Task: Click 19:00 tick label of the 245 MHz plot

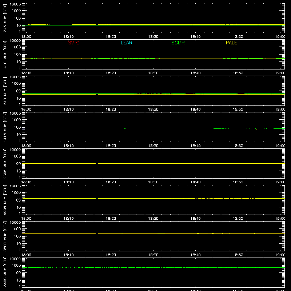Action: tap(280, 37)
